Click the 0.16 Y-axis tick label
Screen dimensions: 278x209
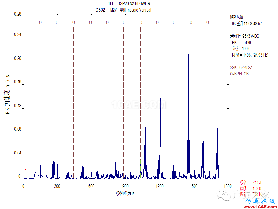coord(18,82)
